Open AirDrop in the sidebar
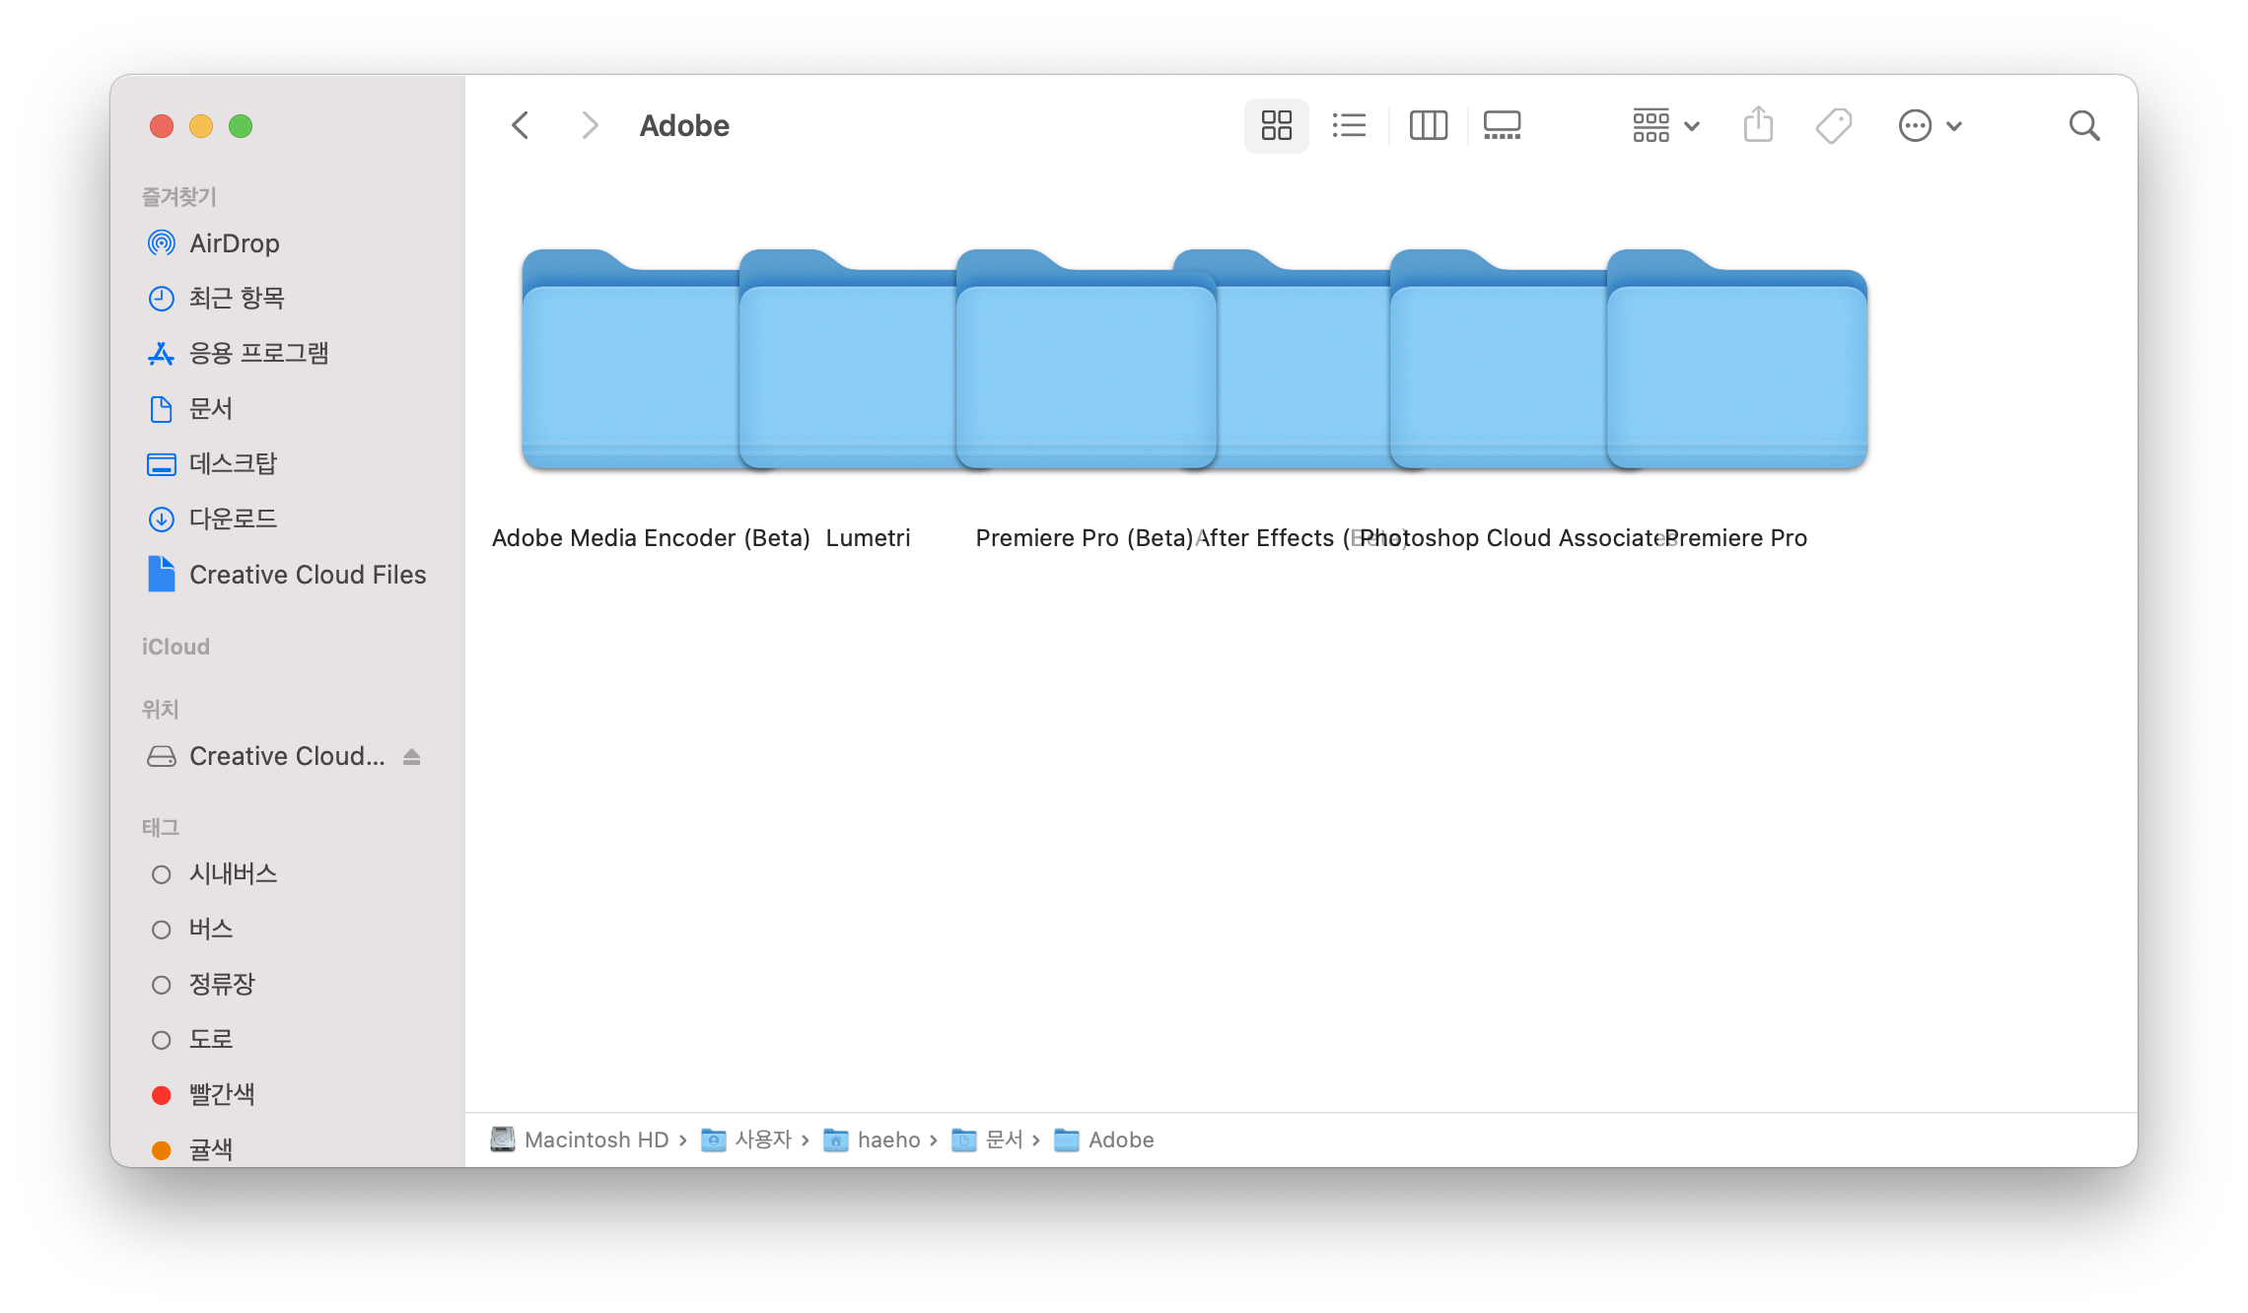Viewport: 2248px width, 1313px height. [234, 243]
